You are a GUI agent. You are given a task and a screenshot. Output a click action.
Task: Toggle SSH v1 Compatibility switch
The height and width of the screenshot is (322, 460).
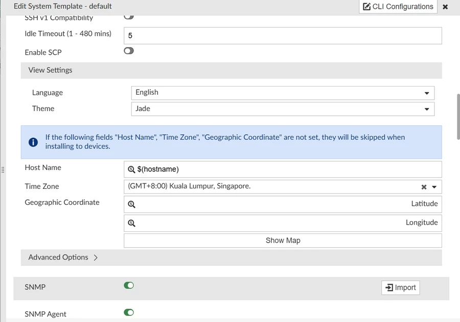[128, 17]
